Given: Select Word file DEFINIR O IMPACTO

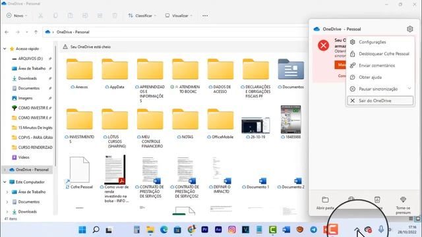Looking at the screenshot, I should pyautogui.click(x=221, y=174).
